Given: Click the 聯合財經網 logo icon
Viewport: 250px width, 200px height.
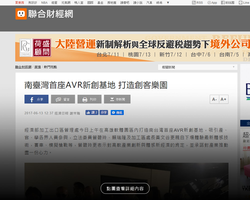Looking at the screenshot, I should pyautogui.click(x=21, y=14).
